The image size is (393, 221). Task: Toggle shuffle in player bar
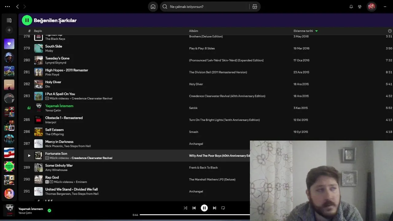tap(185, 208)
